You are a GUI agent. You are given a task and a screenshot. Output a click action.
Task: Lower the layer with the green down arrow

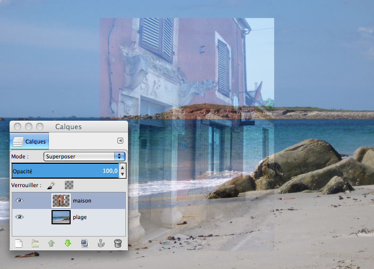pos(68,243)
